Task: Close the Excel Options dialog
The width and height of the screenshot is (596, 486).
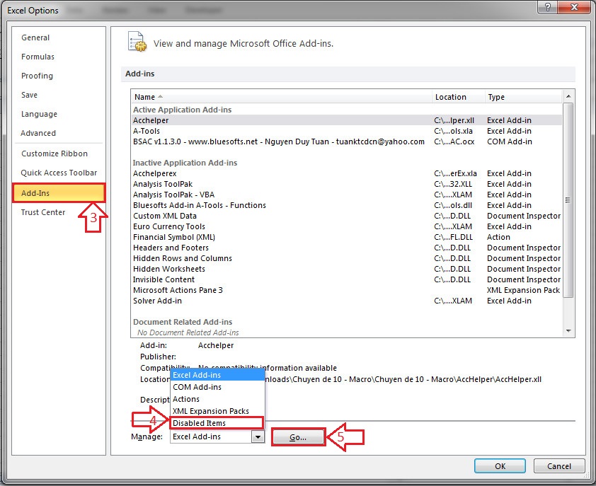Action: [574, 7]
